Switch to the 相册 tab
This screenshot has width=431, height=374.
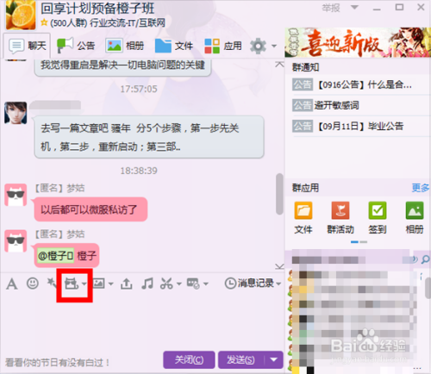[x=125, y=46]
